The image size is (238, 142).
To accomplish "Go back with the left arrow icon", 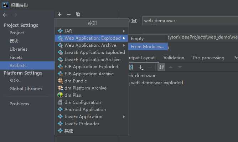I will pos(5,15).
